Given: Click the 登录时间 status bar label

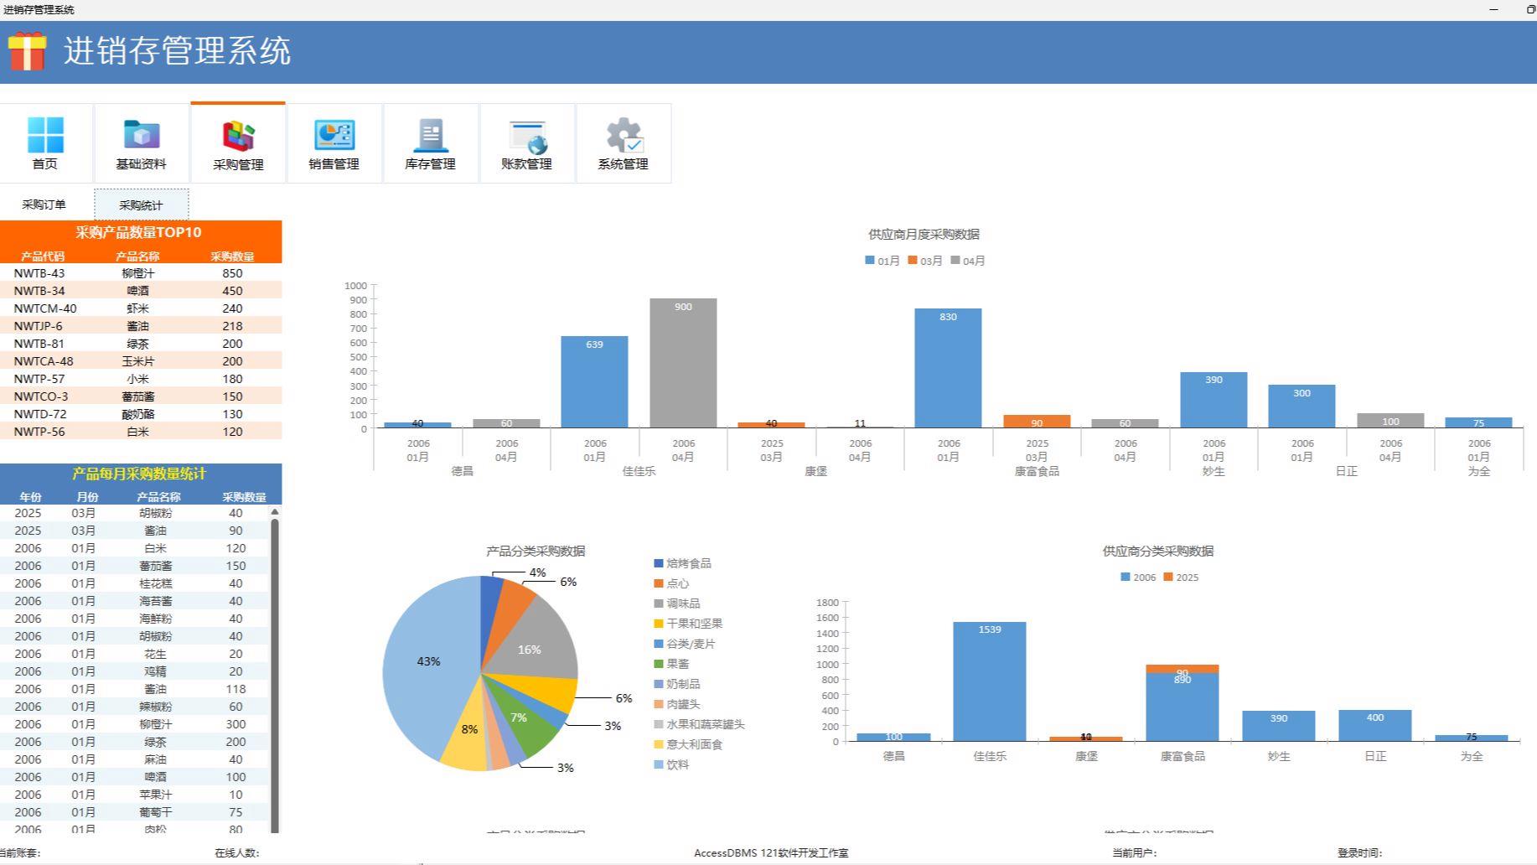Looking at the screenshot, I should point(1359,853).
